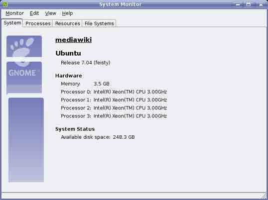Click the Processor 1 line
The height and width of the screenshot is (200, 268).
(x=114, y=100)
